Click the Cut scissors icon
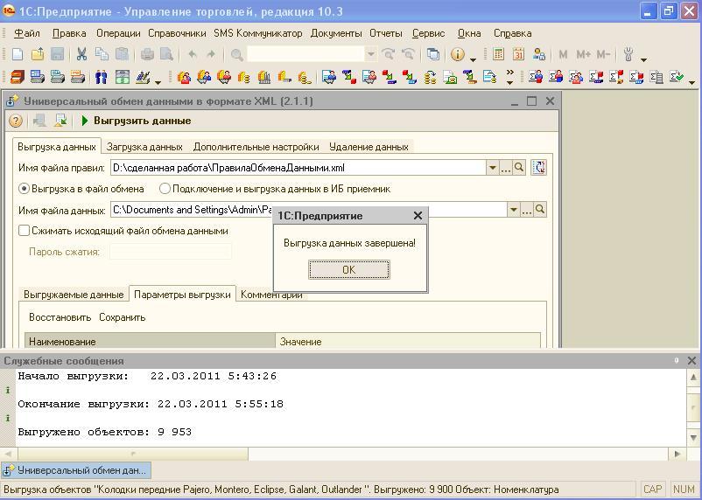 tap(81, 54)
